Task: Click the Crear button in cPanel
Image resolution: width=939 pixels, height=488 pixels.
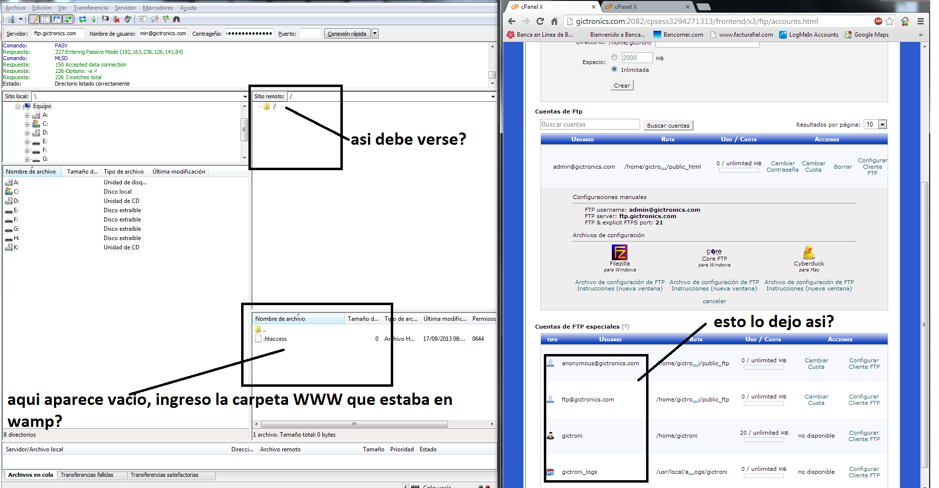Action: 622,86
